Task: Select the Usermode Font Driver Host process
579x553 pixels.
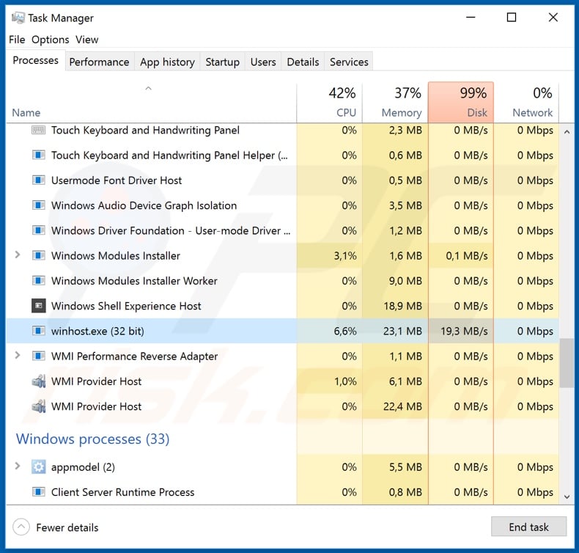Action: (282, 180)
